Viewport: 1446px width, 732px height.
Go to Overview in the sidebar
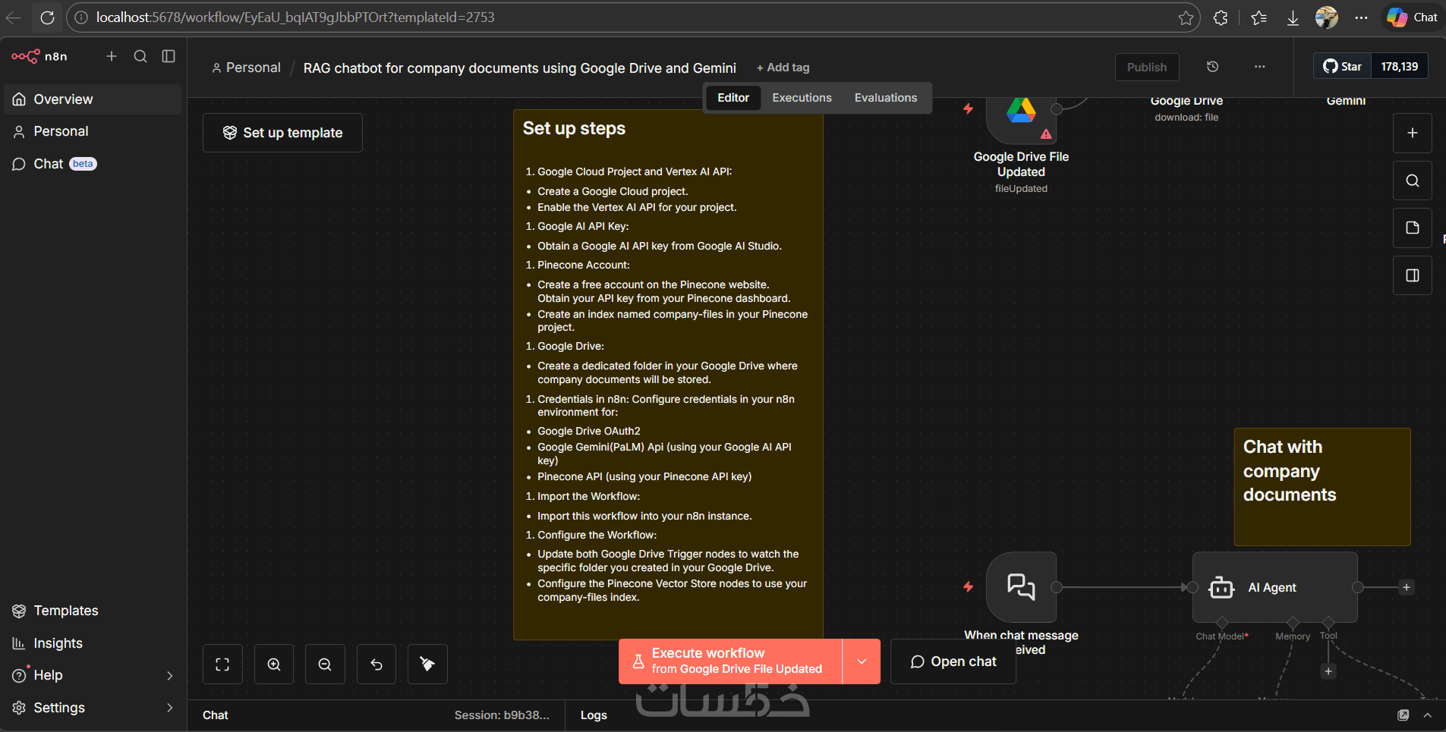[x=93, y=99]
